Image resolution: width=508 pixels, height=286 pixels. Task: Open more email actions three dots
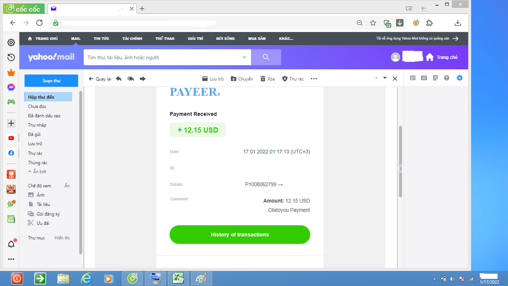tap(314, 79)
